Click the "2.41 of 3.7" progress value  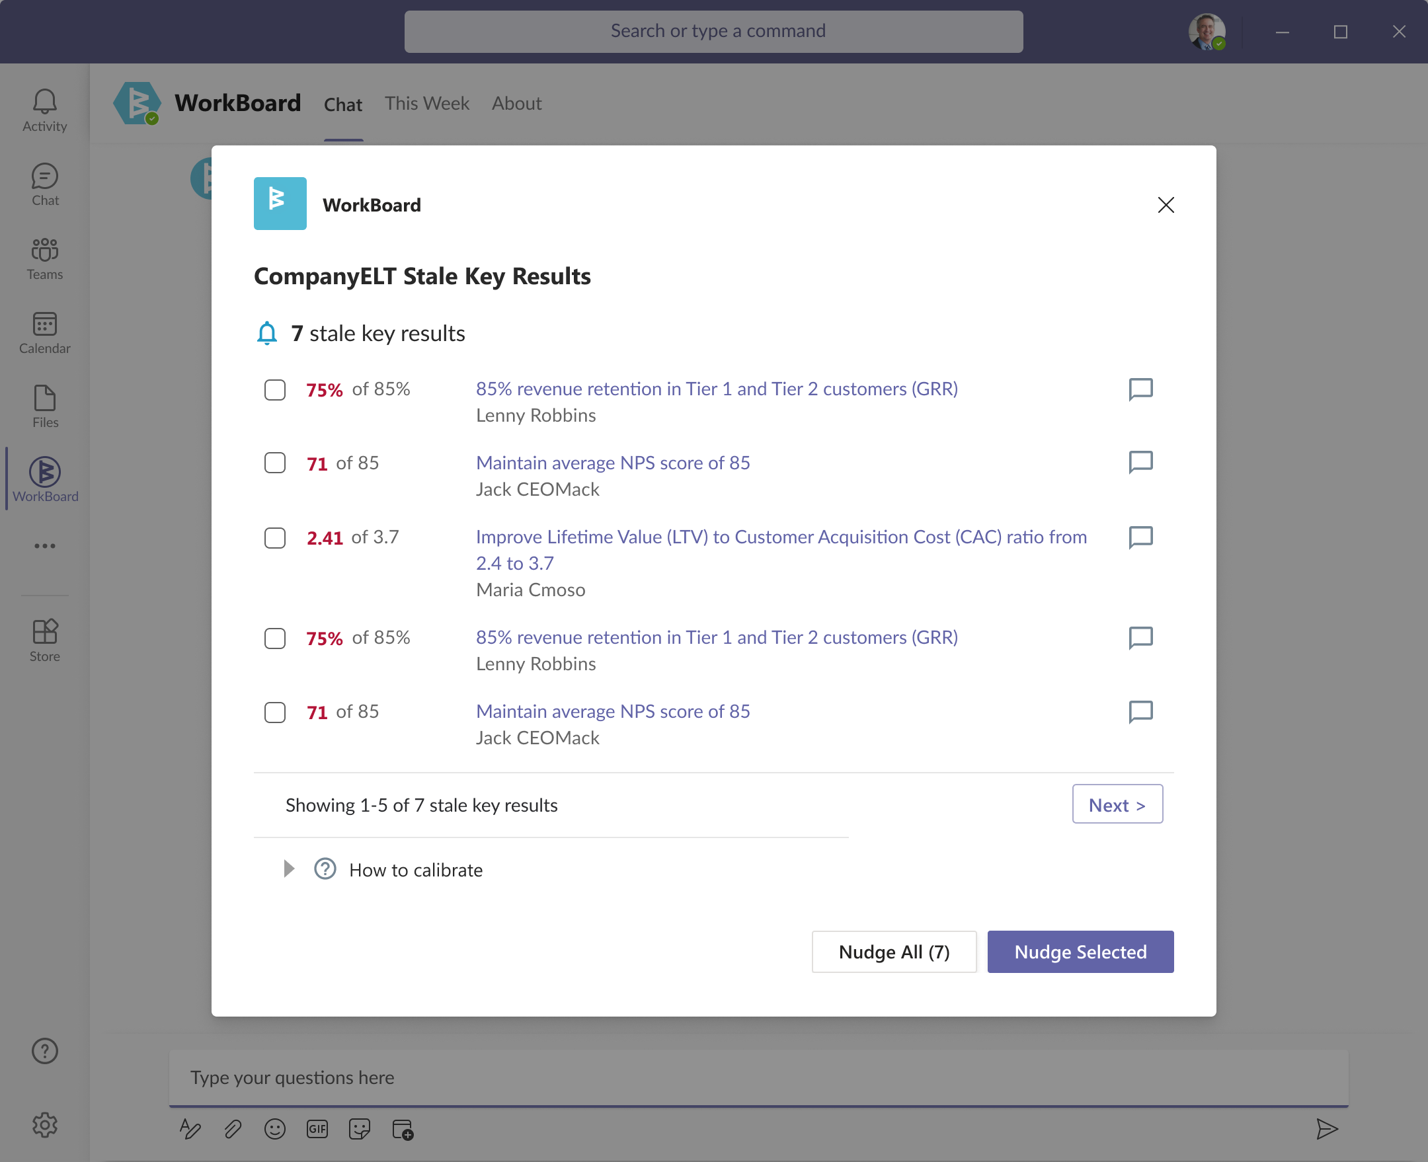click(353, 537)
